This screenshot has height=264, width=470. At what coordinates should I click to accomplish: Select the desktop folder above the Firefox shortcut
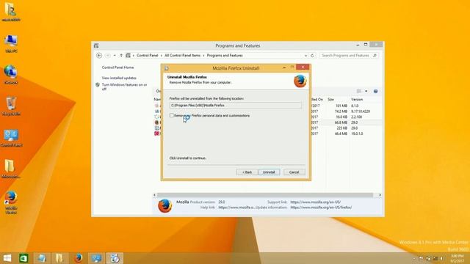coord(10,169)
